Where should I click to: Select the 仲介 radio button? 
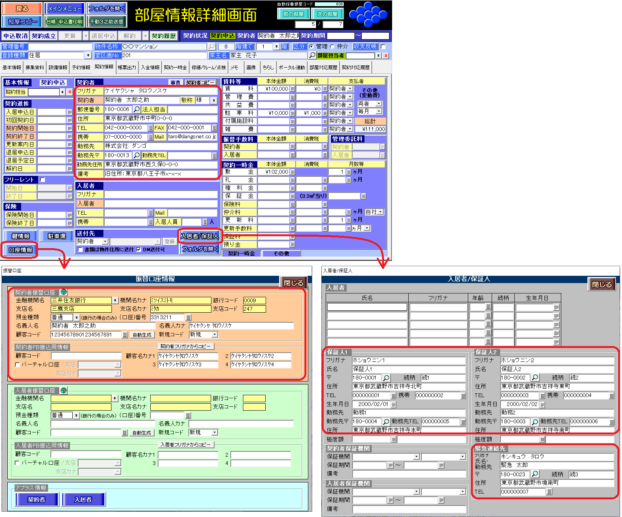(x=333, y=46)
